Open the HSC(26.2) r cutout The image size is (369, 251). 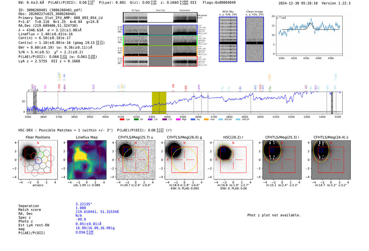[x=233, y=160]
